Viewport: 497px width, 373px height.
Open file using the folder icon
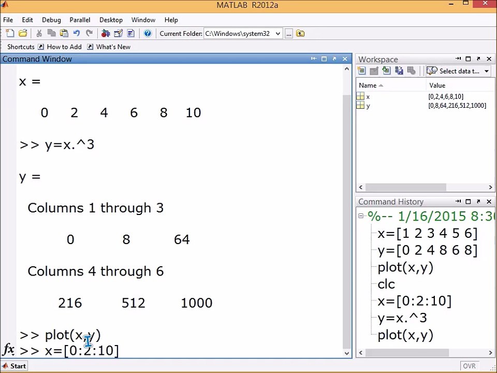(23, 33)
